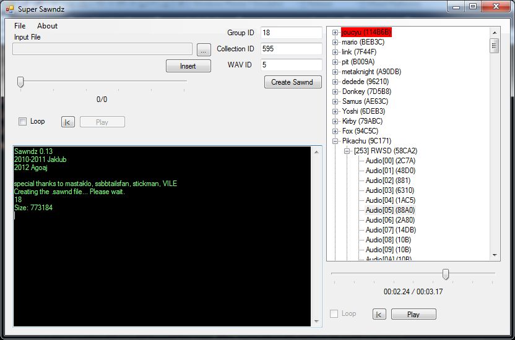Click the right rewind-to-start button
Image resolution: width=515 pixels, height=340 pixels.
click(379, 314)
